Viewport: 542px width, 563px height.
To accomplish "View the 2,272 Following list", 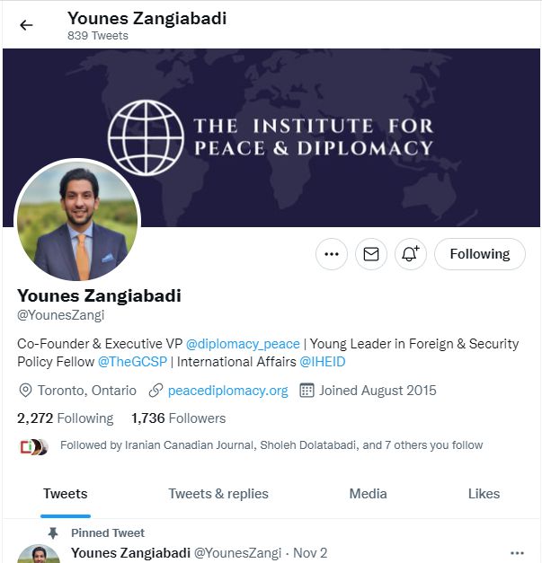I will (x=66, y=418).
